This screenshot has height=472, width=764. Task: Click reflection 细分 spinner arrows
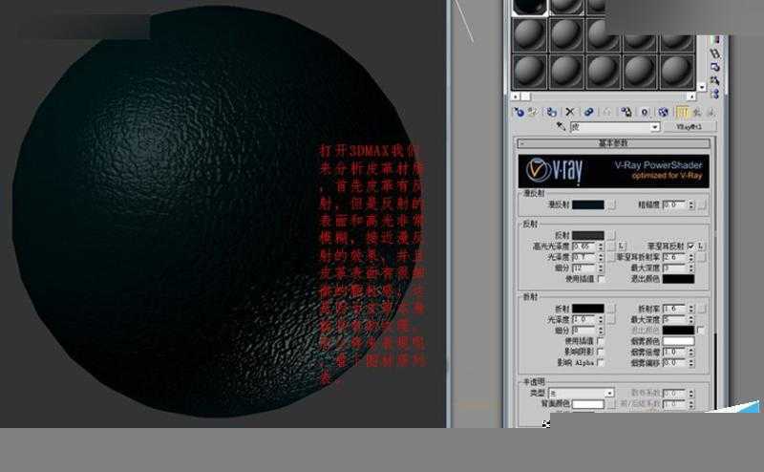coord(601,268)
